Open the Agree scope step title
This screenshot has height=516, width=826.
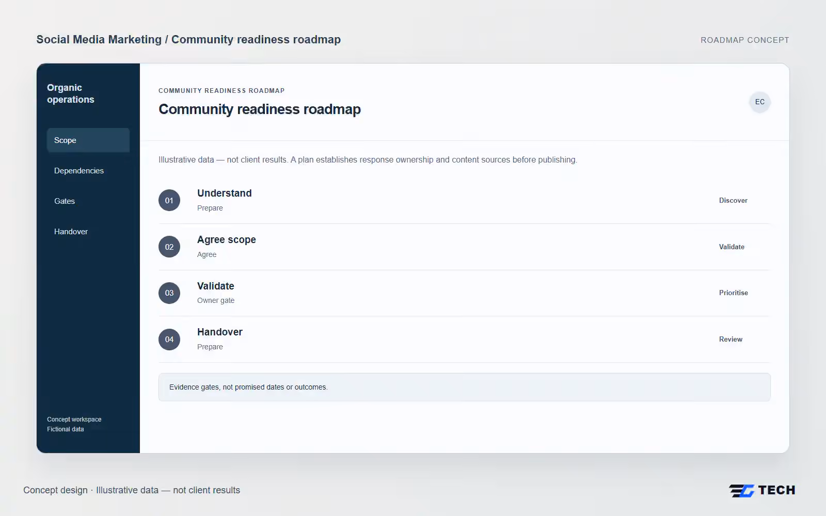(x=227, y=239)
